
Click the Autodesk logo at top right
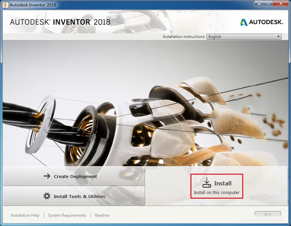pyautogui.click(x=261, y=22)
